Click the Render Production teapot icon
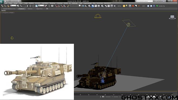The image size is (178, 100). [115, 6]
